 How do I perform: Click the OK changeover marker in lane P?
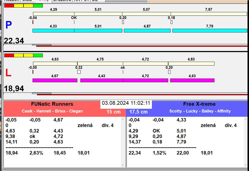[74, 22]
